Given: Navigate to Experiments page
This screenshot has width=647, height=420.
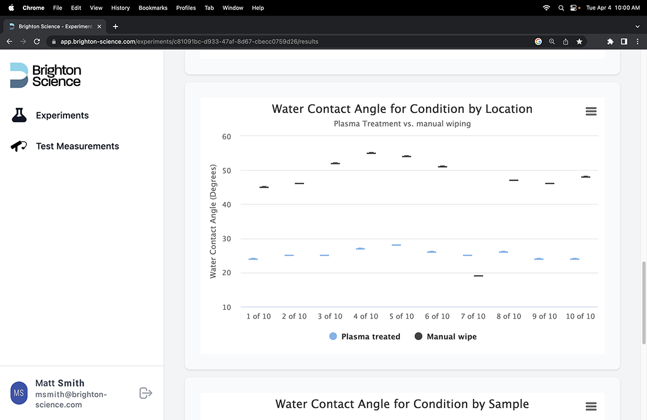Looking at the screenshot, I should [62, 115].
